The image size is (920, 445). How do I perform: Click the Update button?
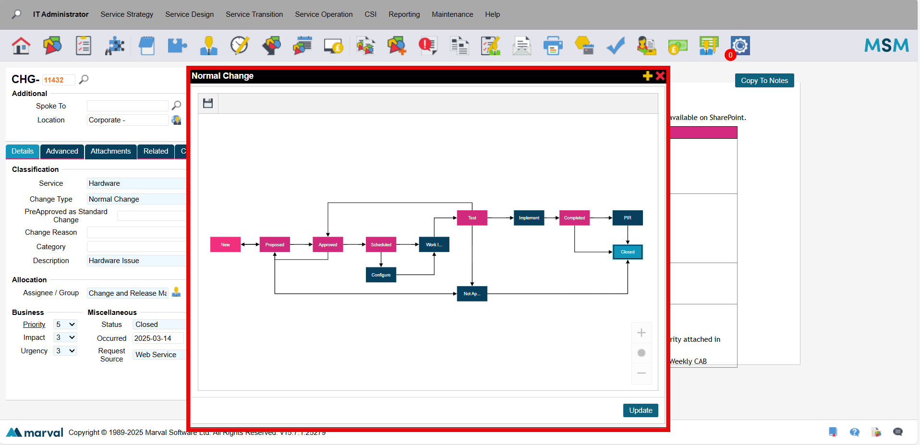(x=640, y=410)
